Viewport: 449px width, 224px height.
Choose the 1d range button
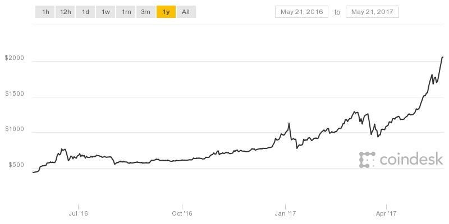(85, 12)
